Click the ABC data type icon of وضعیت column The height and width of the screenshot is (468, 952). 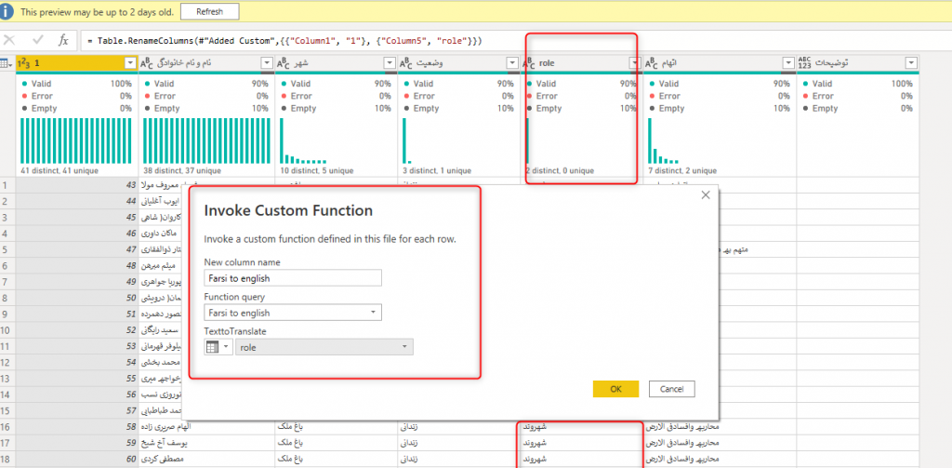click(x=406, y=62)
